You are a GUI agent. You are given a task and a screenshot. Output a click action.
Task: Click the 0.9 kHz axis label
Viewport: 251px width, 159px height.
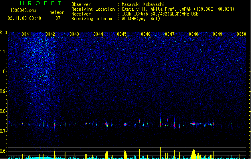(4, 91)
